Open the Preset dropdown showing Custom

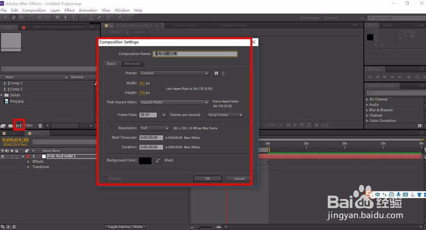tap(174, 73)
